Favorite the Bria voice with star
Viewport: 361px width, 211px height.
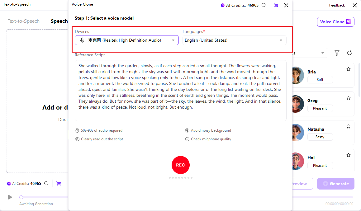tap(349, 69)
